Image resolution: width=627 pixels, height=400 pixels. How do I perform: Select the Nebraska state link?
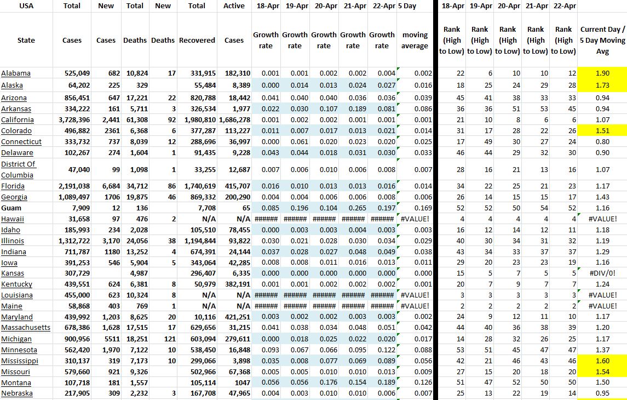point(16,393)
